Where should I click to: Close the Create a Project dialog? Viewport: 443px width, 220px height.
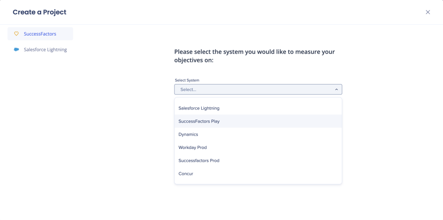pos(427,12)
